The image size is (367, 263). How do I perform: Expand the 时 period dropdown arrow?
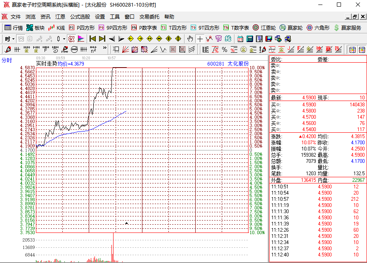(x=13, y=39)
